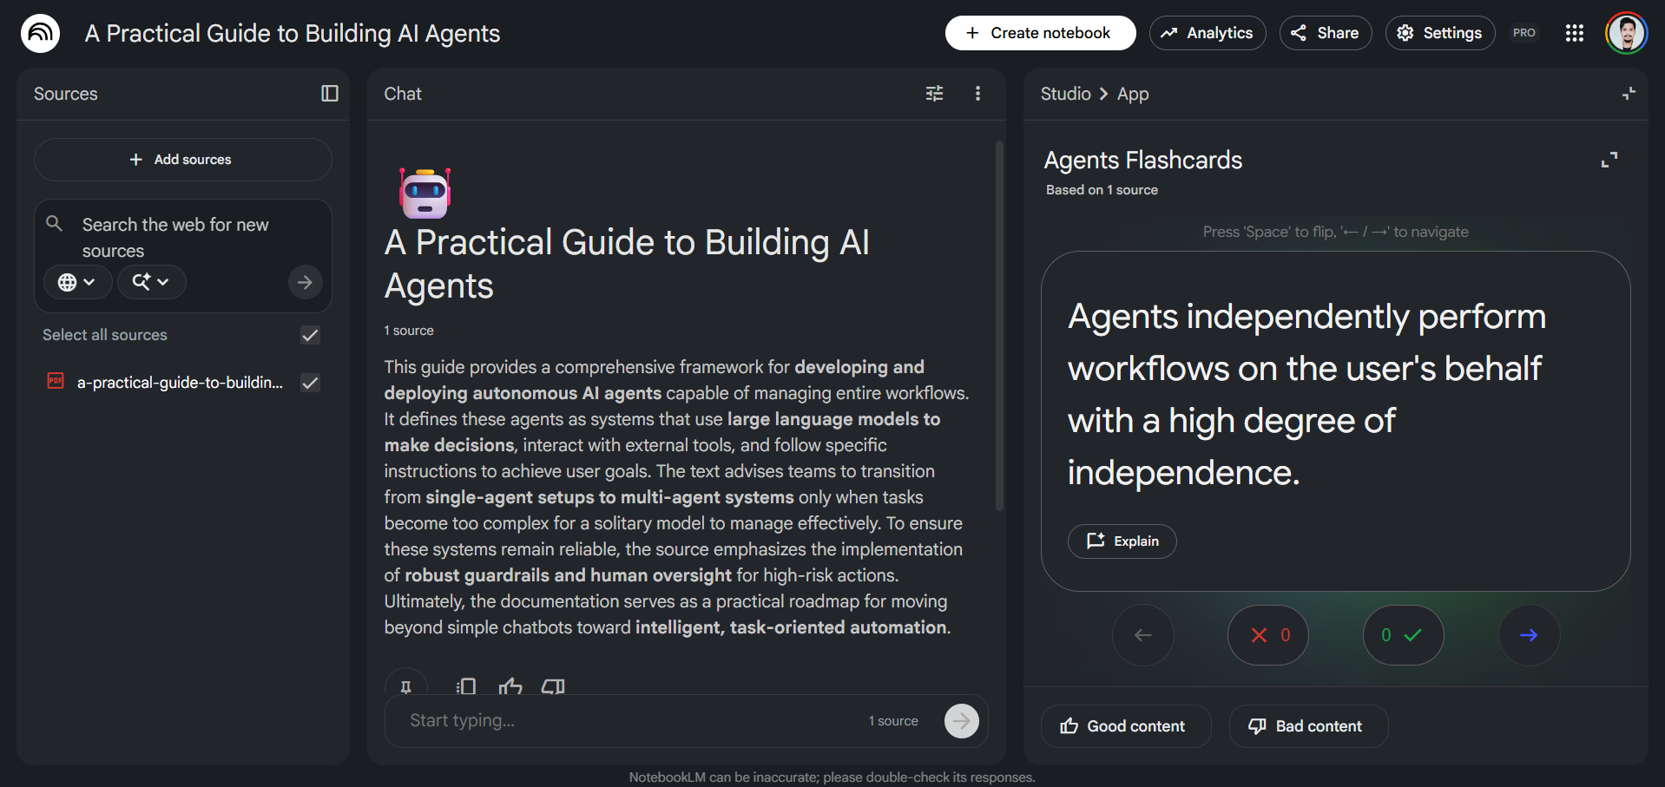This screenshot has height=787, width=1665.
Task: Expand flashcards to full screen
Action: pyautogui.click(x=1609, y=161)
